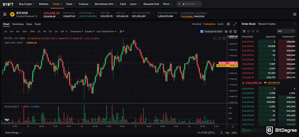Viewport: 299px width, 137px height.
Task: Open time axis settings gear icon
Action: [233, 126]
